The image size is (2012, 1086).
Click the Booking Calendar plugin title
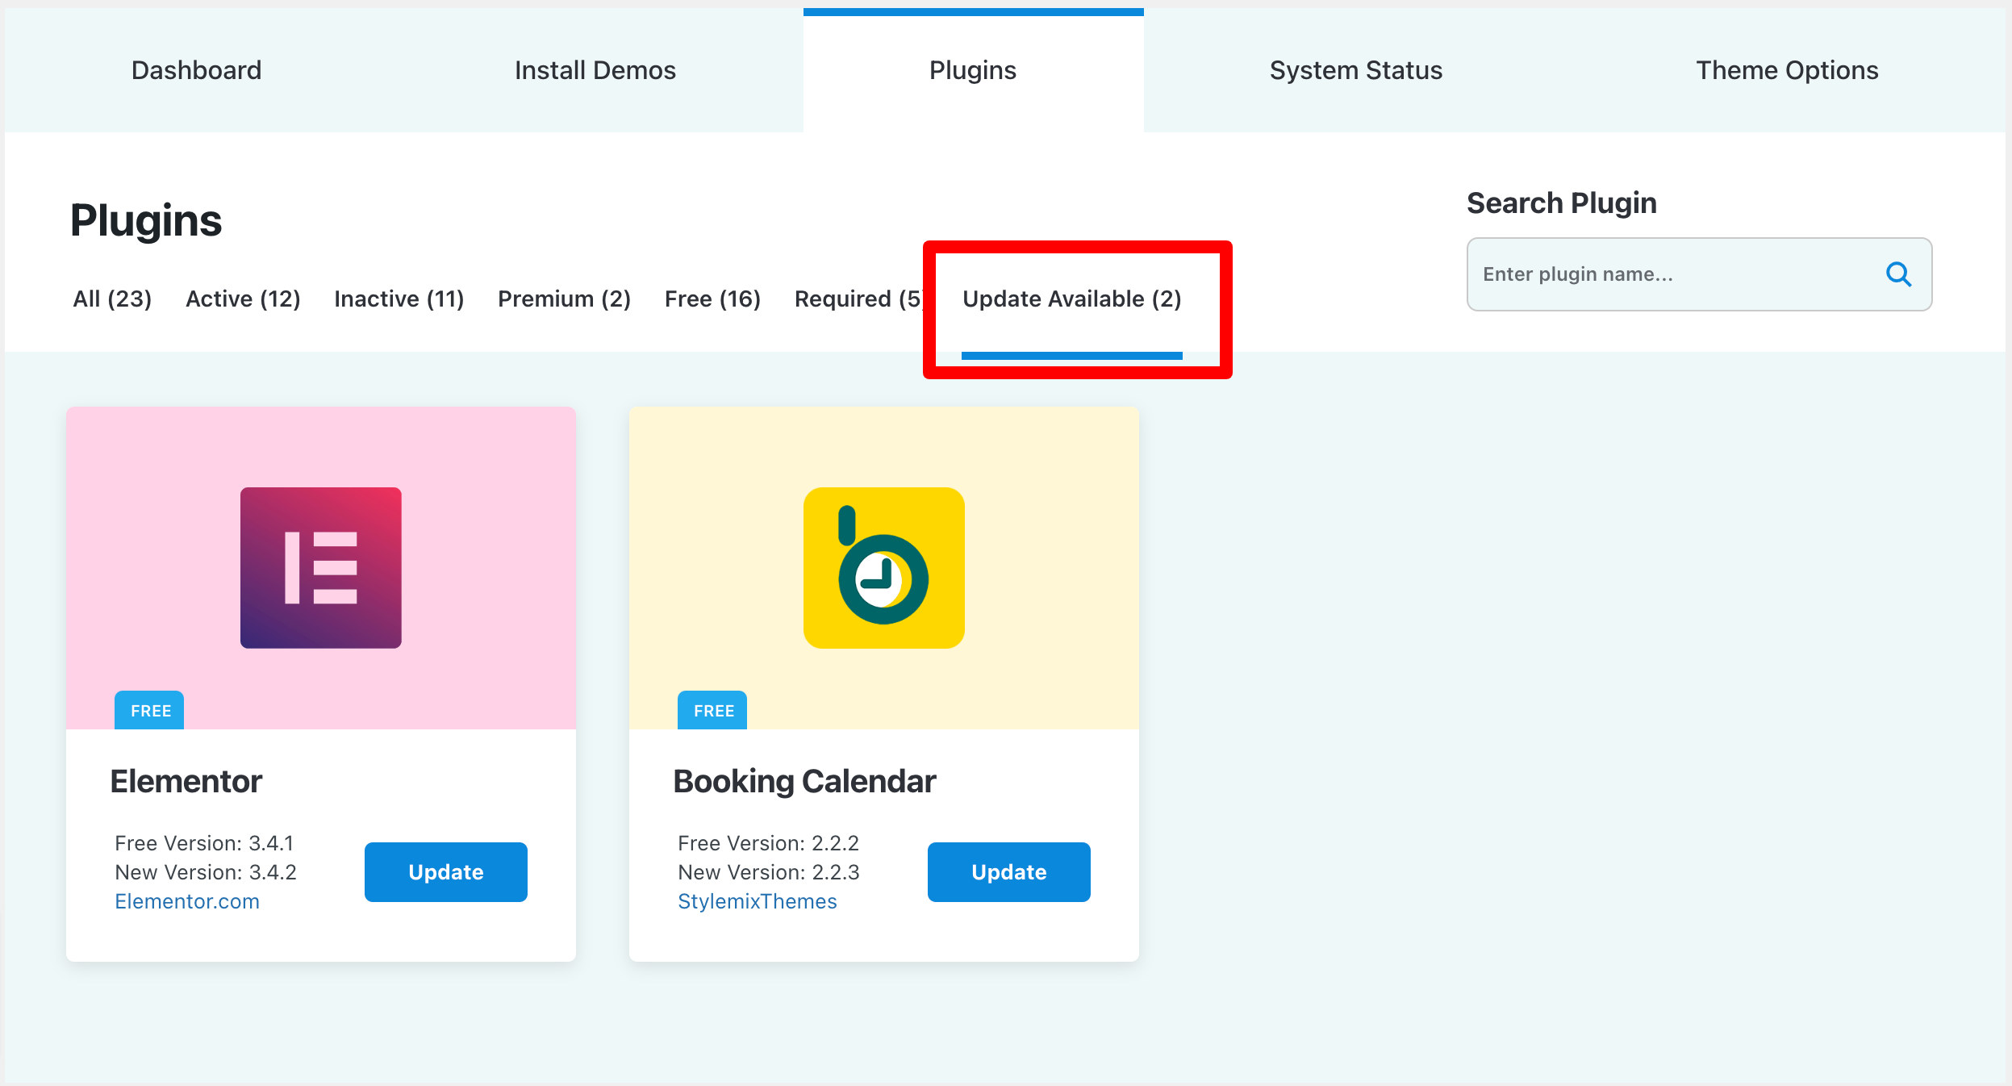(804, 781)
